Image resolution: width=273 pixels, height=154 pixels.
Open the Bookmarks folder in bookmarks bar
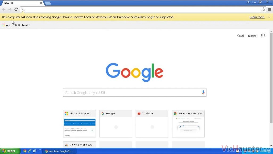(x=22, y=25)
